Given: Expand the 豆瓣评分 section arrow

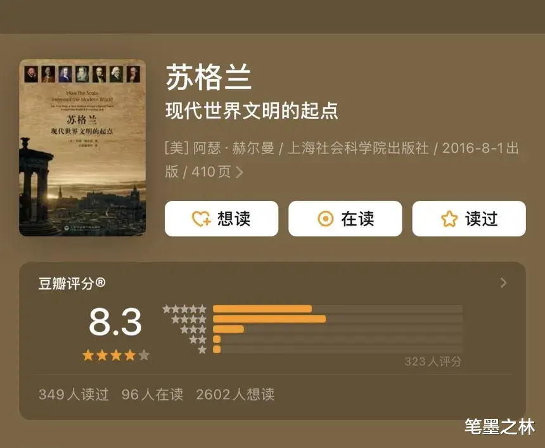Looking at the screenshot, I should [503, 283].
